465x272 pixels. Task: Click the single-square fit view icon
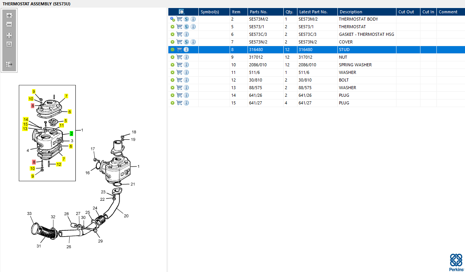9,44
